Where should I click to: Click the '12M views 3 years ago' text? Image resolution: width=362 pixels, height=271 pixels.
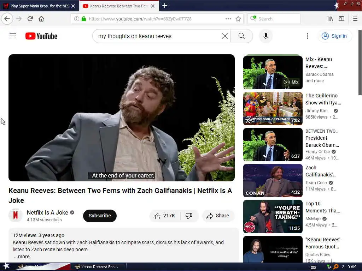[39, 235]
